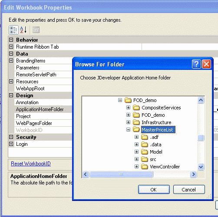Select the Model folder label

point(156,152)
